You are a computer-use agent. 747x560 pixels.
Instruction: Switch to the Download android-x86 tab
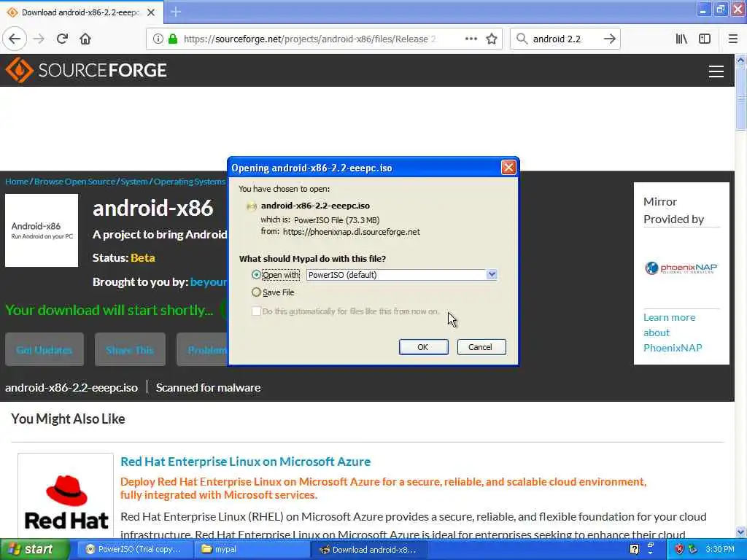pos(81,12)
